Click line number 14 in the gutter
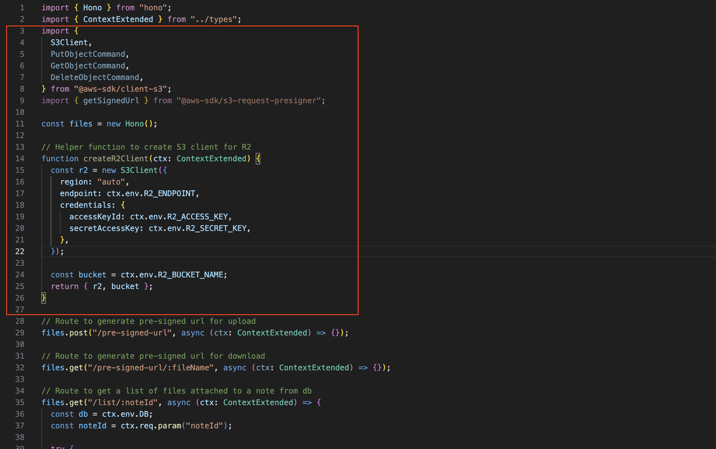 [20, 159]
